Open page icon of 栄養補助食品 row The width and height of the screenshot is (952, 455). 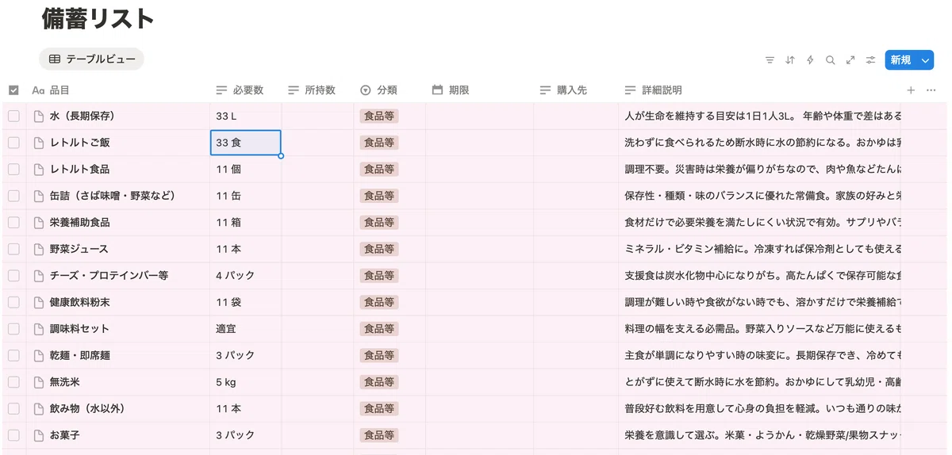38,222
